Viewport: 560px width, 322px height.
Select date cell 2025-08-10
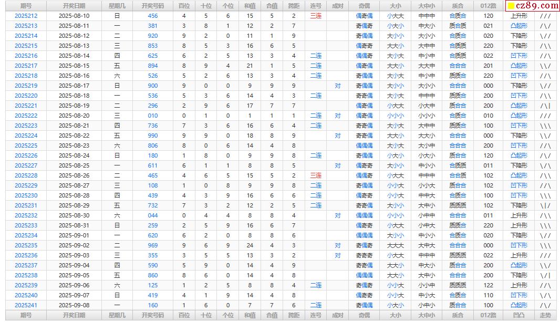(74, 16)
